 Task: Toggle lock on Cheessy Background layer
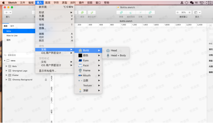(46, 80)
